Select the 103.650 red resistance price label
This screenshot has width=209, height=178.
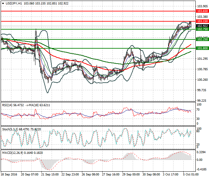202,11
